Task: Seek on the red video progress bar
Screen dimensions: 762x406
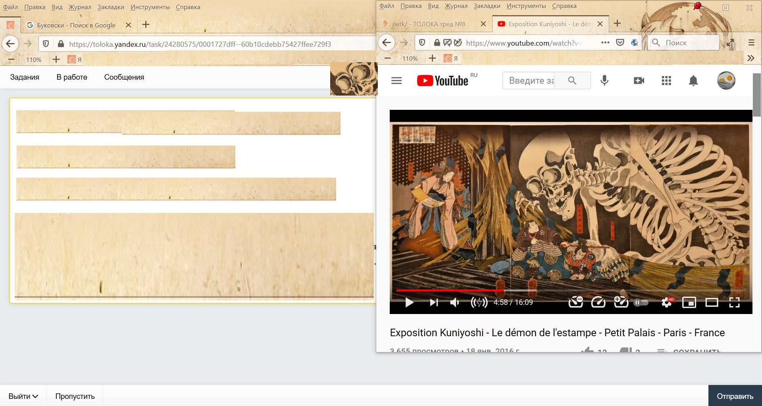Action: (450, 291)
